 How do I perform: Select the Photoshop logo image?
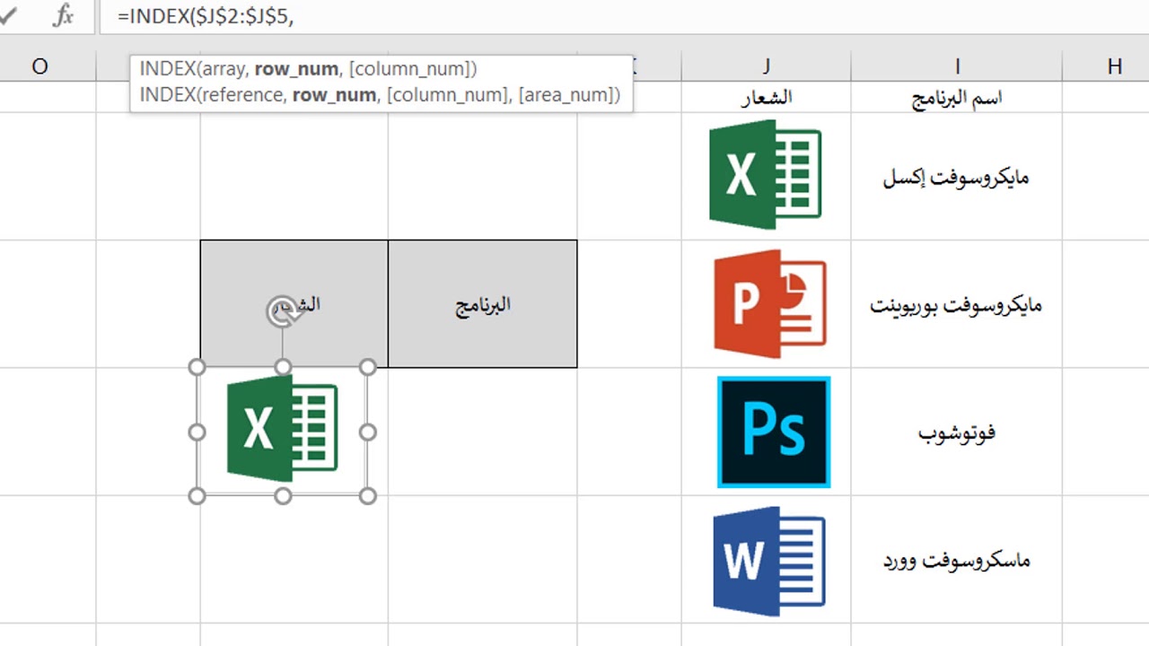click(774, 432)
